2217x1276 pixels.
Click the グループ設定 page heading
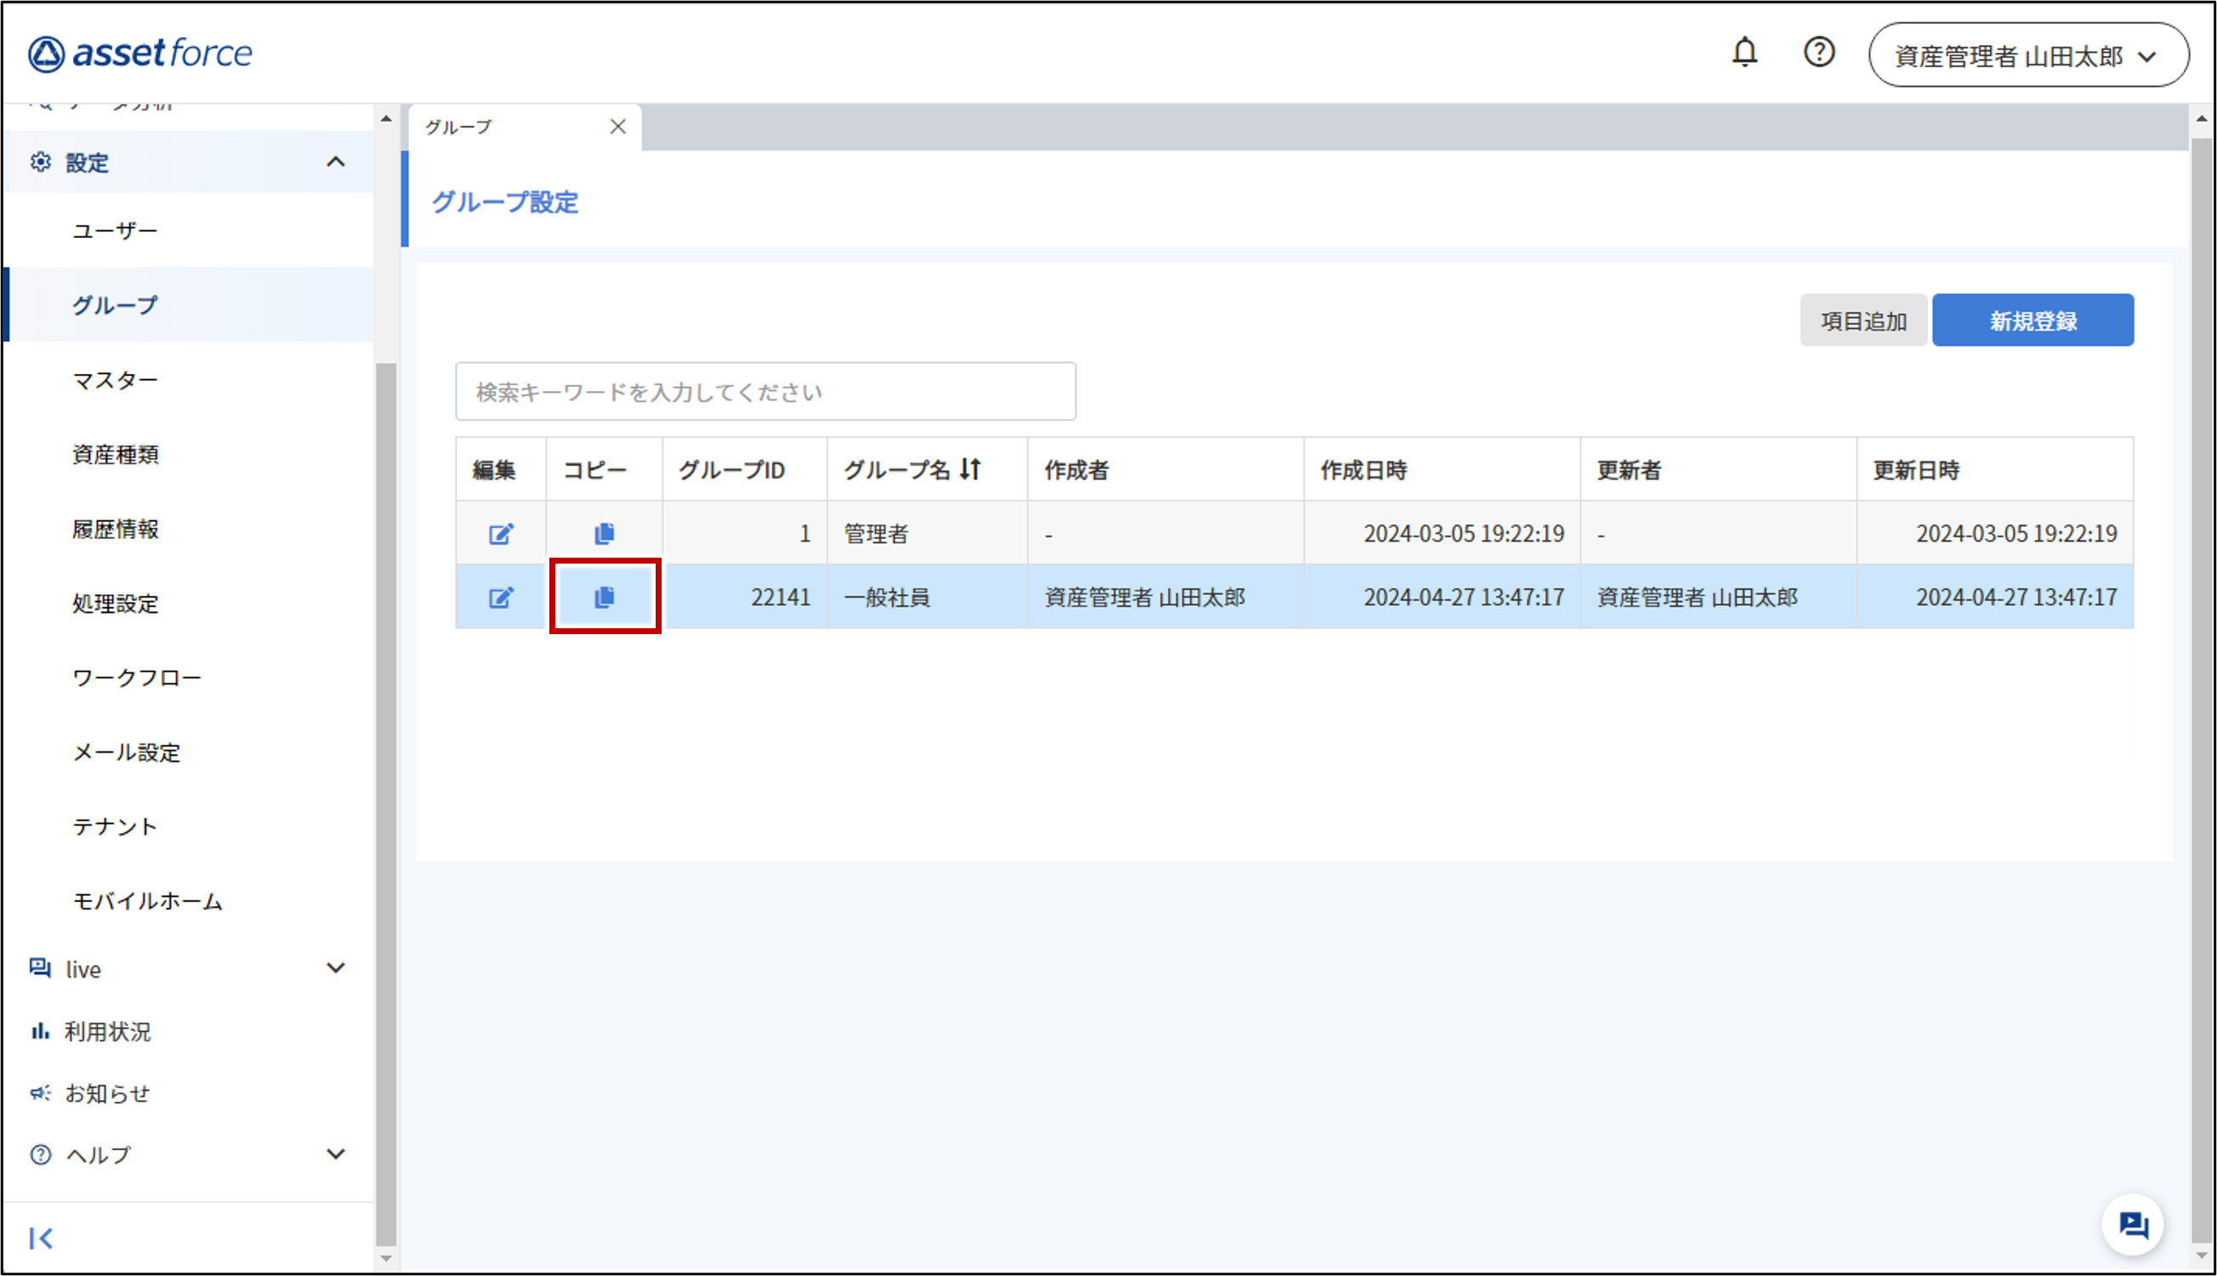[505, 202]
